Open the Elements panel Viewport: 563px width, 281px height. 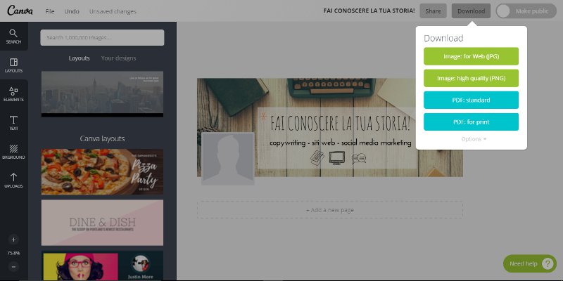13,94
